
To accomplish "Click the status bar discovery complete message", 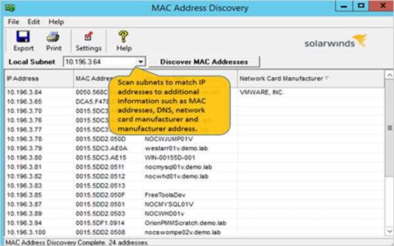I will click(x=77, y=243).
